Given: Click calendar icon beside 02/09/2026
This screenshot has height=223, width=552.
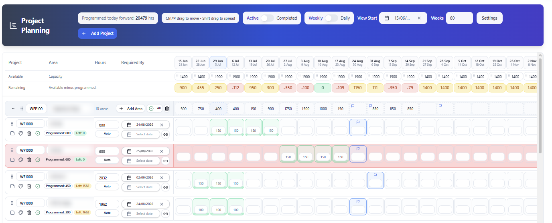Looking at the screenshot, I should [x=129, y=178].
